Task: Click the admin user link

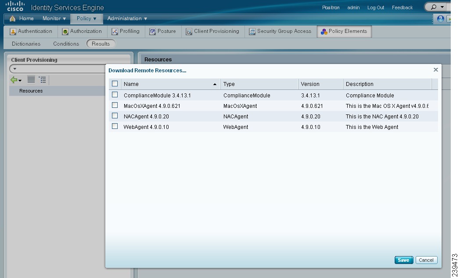Action: [353, 7]
